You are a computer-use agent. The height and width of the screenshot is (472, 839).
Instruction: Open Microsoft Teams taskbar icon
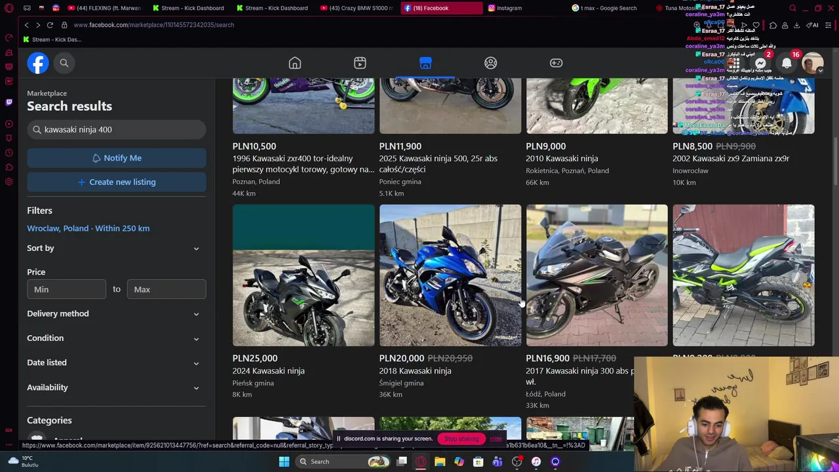point(498,462)
